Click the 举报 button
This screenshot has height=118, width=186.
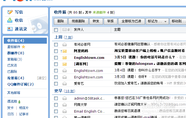pos(111,21)
